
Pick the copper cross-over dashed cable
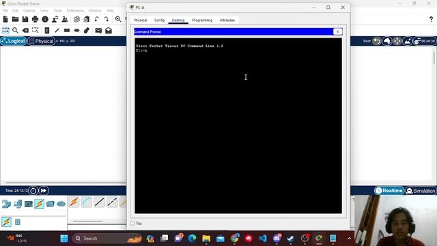point(112,202)
